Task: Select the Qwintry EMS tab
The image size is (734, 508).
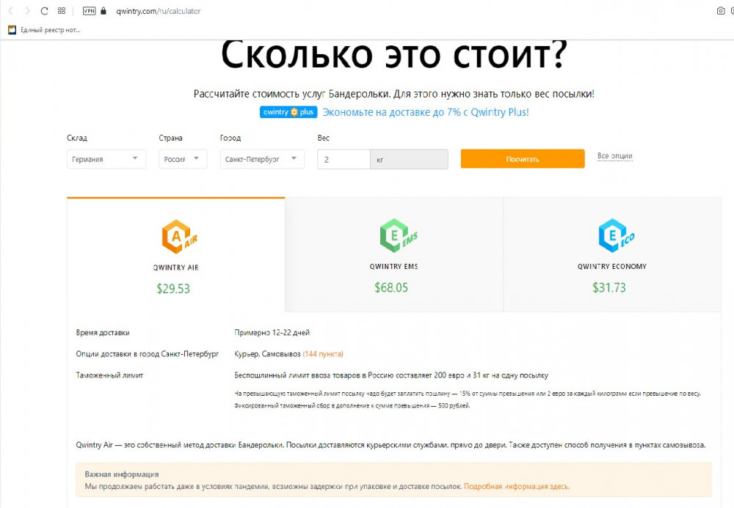Action: [394, 254]
